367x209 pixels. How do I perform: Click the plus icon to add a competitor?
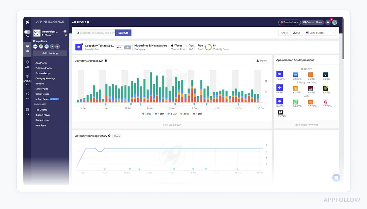pyautogui.click(x=57, y=47)
